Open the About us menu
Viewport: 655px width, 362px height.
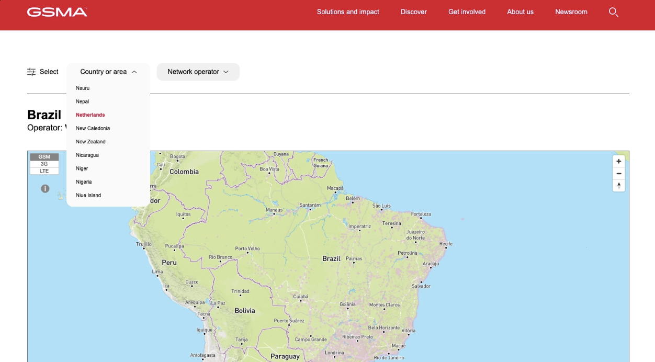click(x=520, y=12)
